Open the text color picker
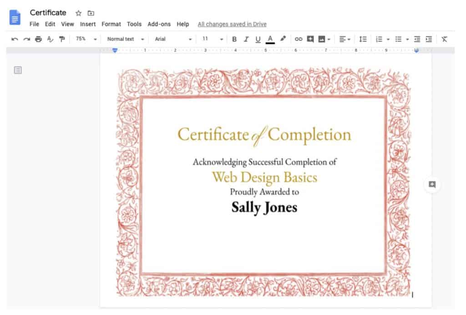466x315 pixels. (270, 39)
